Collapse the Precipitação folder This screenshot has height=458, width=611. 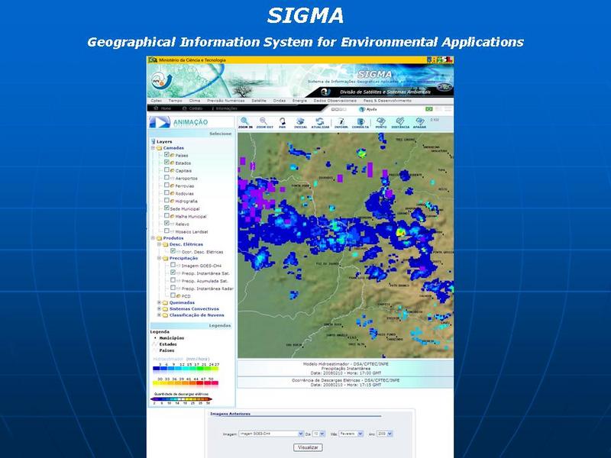point(159,258)
